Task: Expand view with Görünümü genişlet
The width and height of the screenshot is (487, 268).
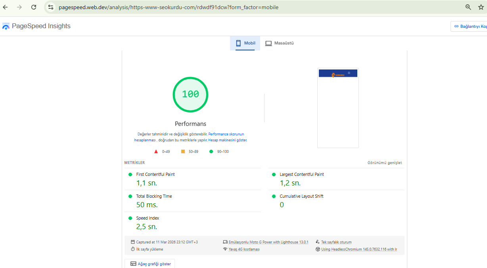Action: [384, 163]
